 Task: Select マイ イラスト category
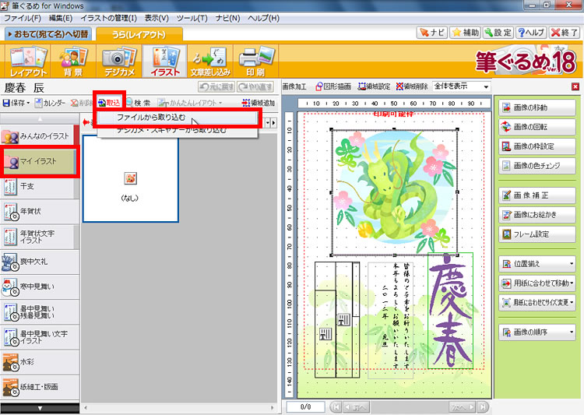pyautogui.click(x=40, y=162)
